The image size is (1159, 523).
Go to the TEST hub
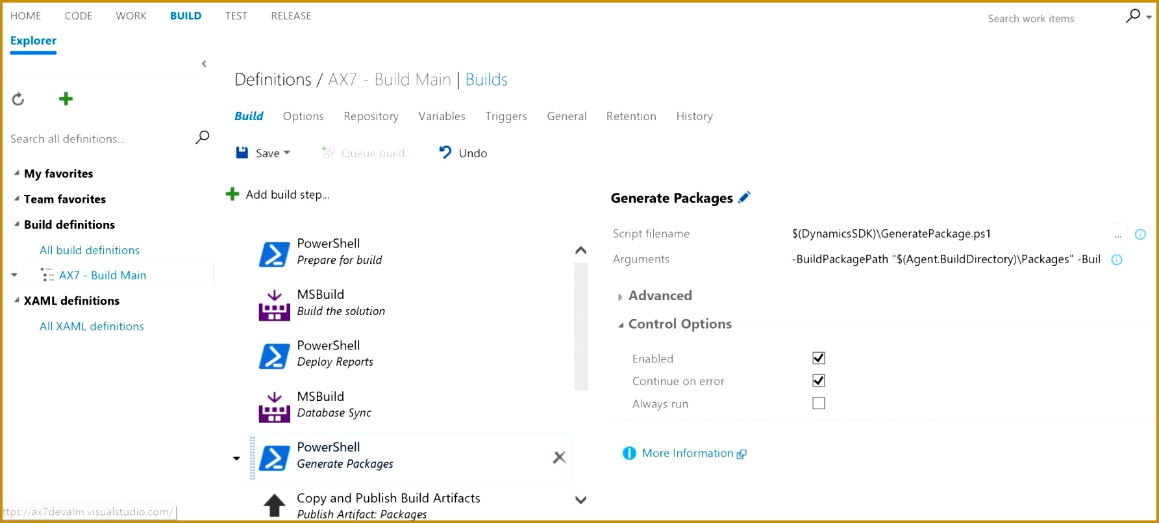(236, 16)
